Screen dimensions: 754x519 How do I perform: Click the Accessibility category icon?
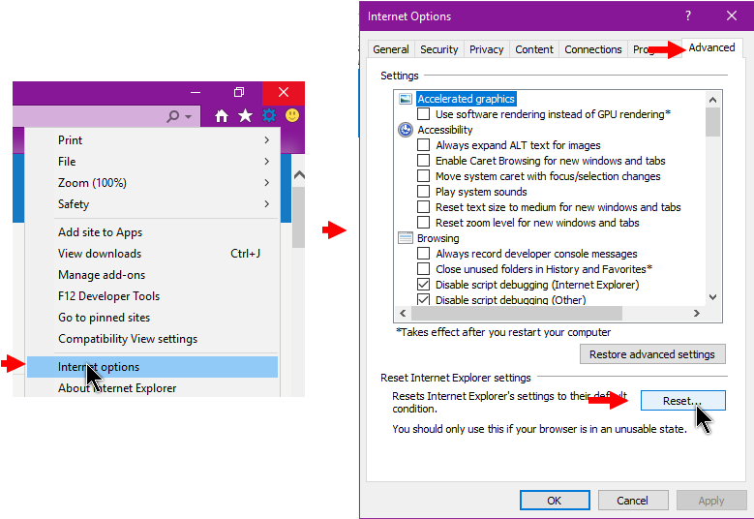(x=406, y=130)
